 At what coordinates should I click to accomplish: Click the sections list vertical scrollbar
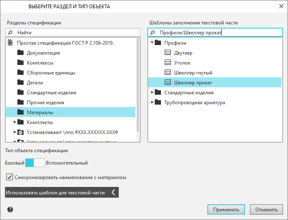[138, 83]
